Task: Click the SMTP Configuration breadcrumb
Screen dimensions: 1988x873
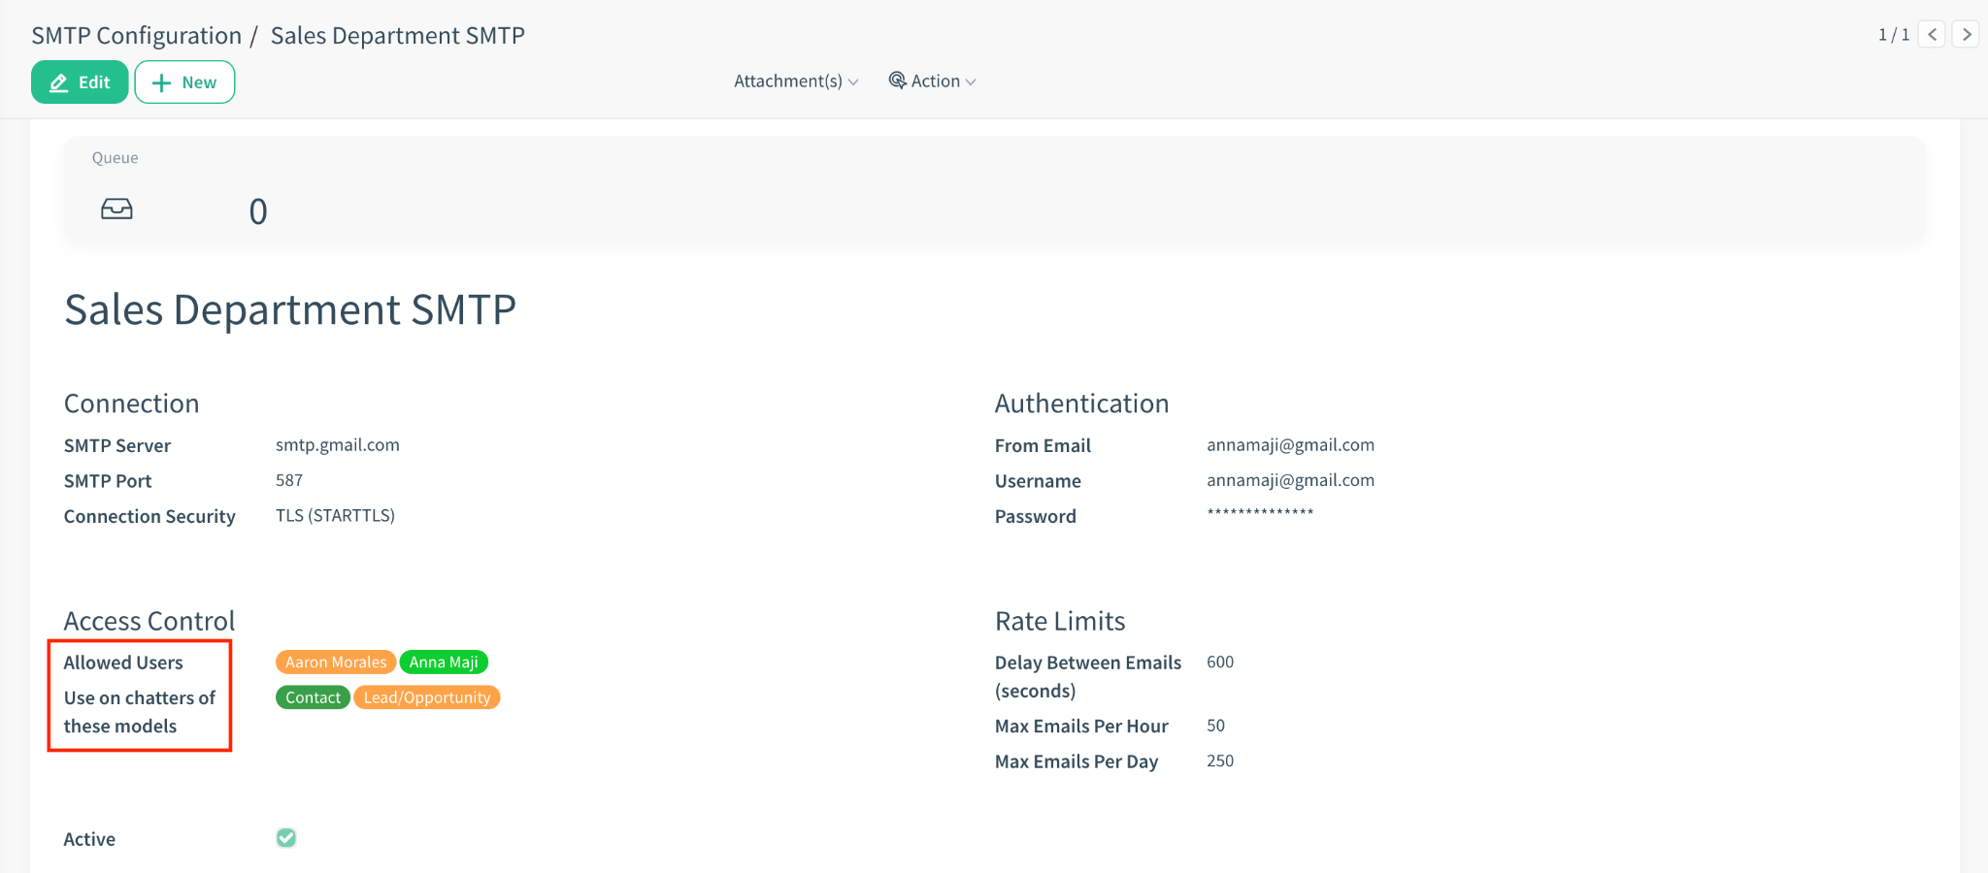Action: (x=135, y=35)
